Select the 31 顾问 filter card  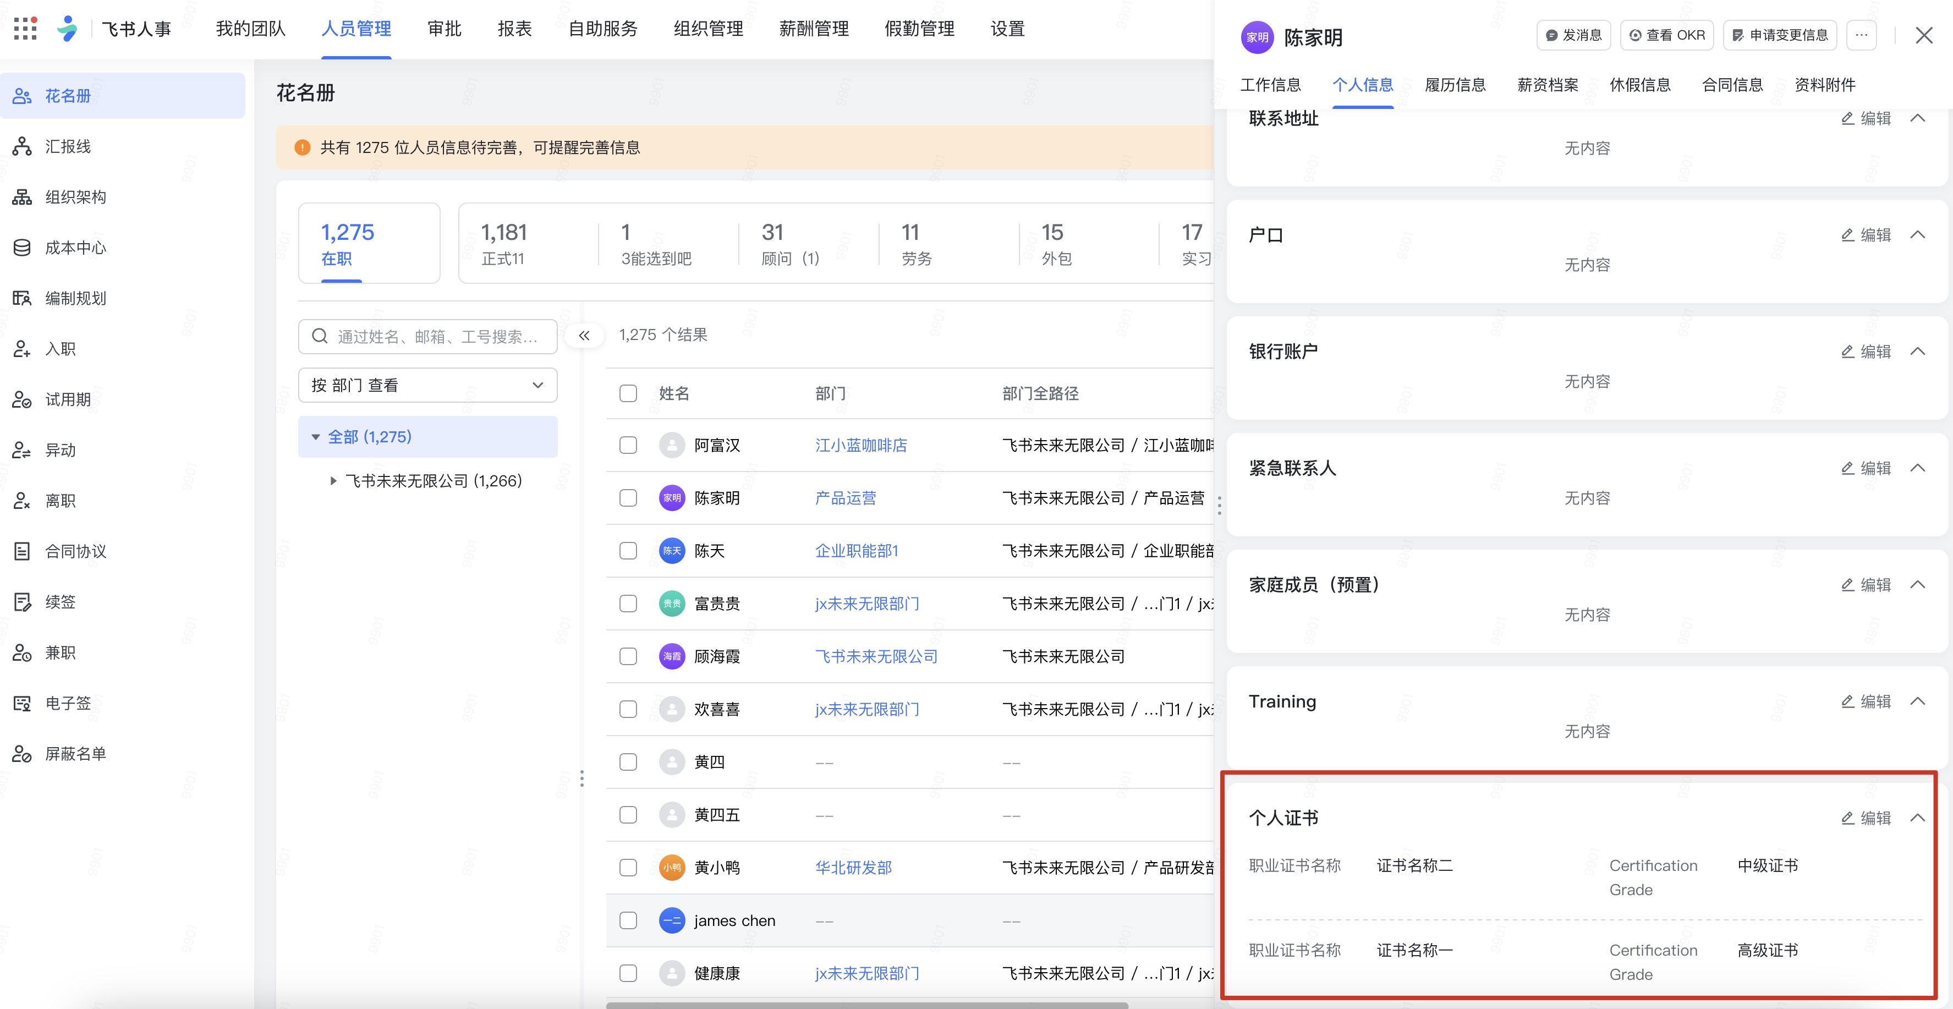[808, 243]
